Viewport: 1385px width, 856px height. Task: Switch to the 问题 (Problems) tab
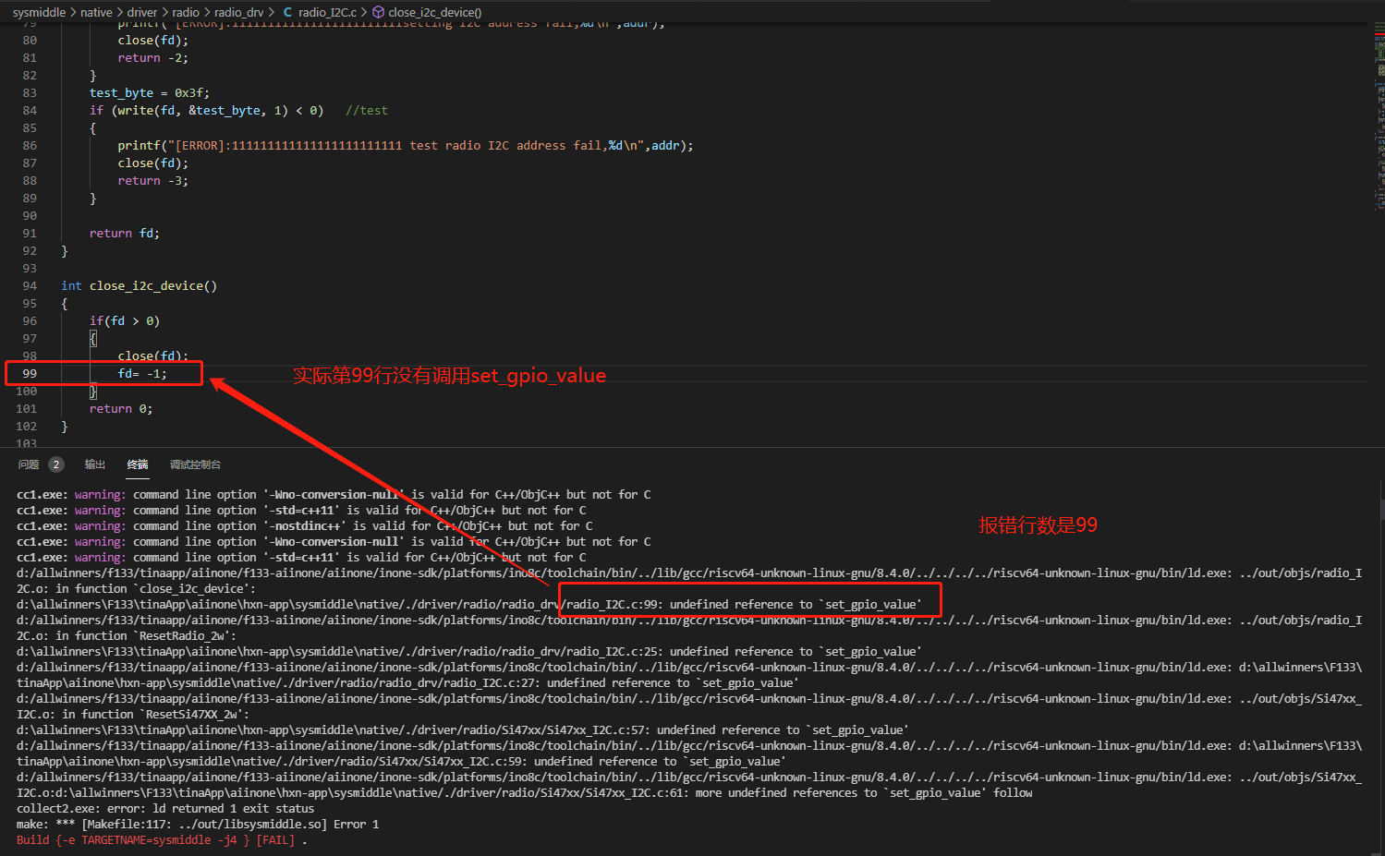coord(29,464)
